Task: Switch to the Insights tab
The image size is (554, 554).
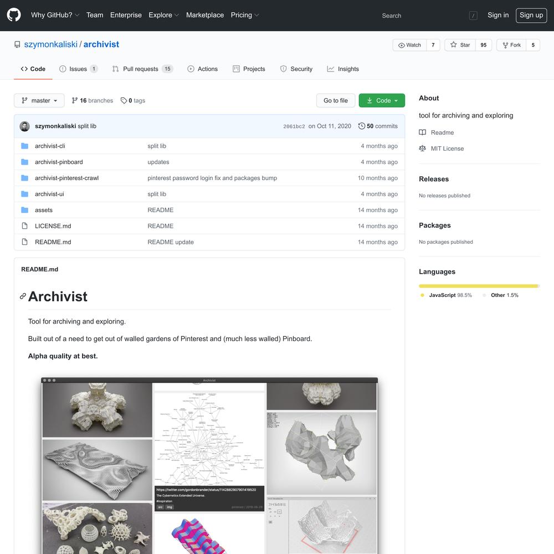Action: click(343, 69)
